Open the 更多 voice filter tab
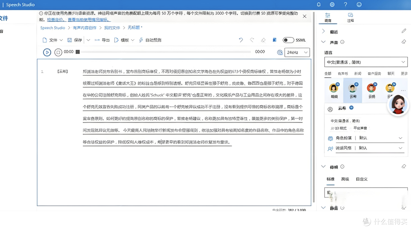Viewport: 411px width, 230px height. [x=404, y=74]
